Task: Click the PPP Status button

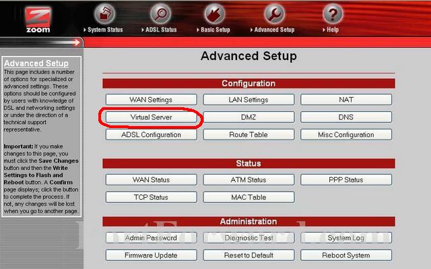Action: [346, 179]
